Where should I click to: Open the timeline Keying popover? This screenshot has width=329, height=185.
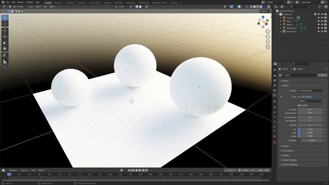coord(25,170)
